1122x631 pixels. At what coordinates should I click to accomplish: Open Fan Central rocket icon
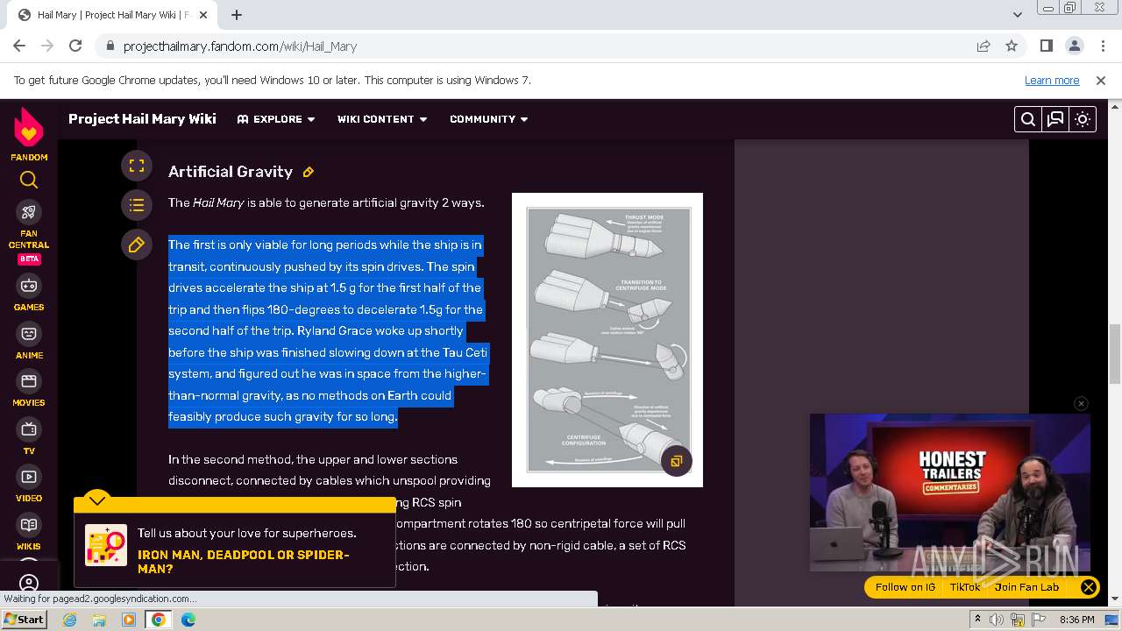[29, 212]
